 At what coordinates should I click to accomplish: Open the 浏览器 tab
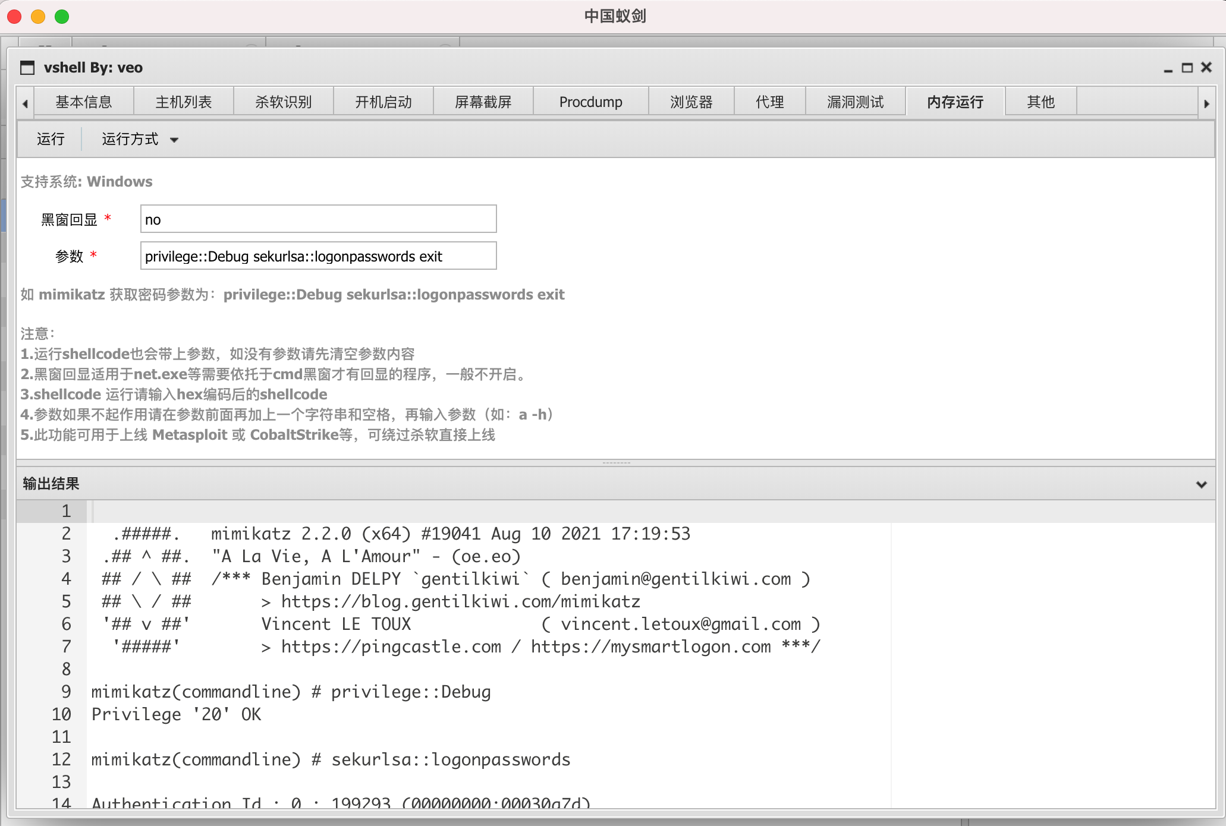pos(691,102)
